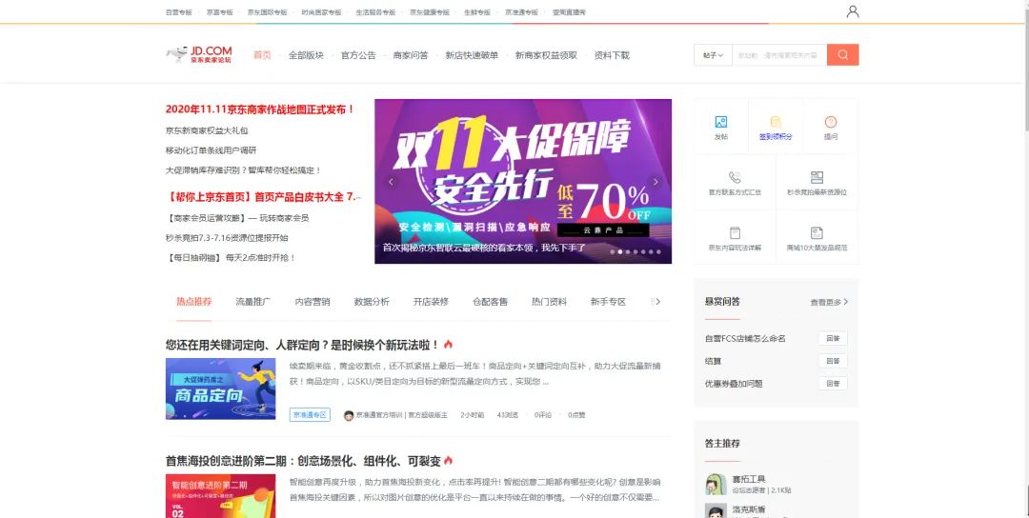Open 商城10大禁发品规范 document icon
This screenshot has height=518, width=1029.
coord(817,232)
